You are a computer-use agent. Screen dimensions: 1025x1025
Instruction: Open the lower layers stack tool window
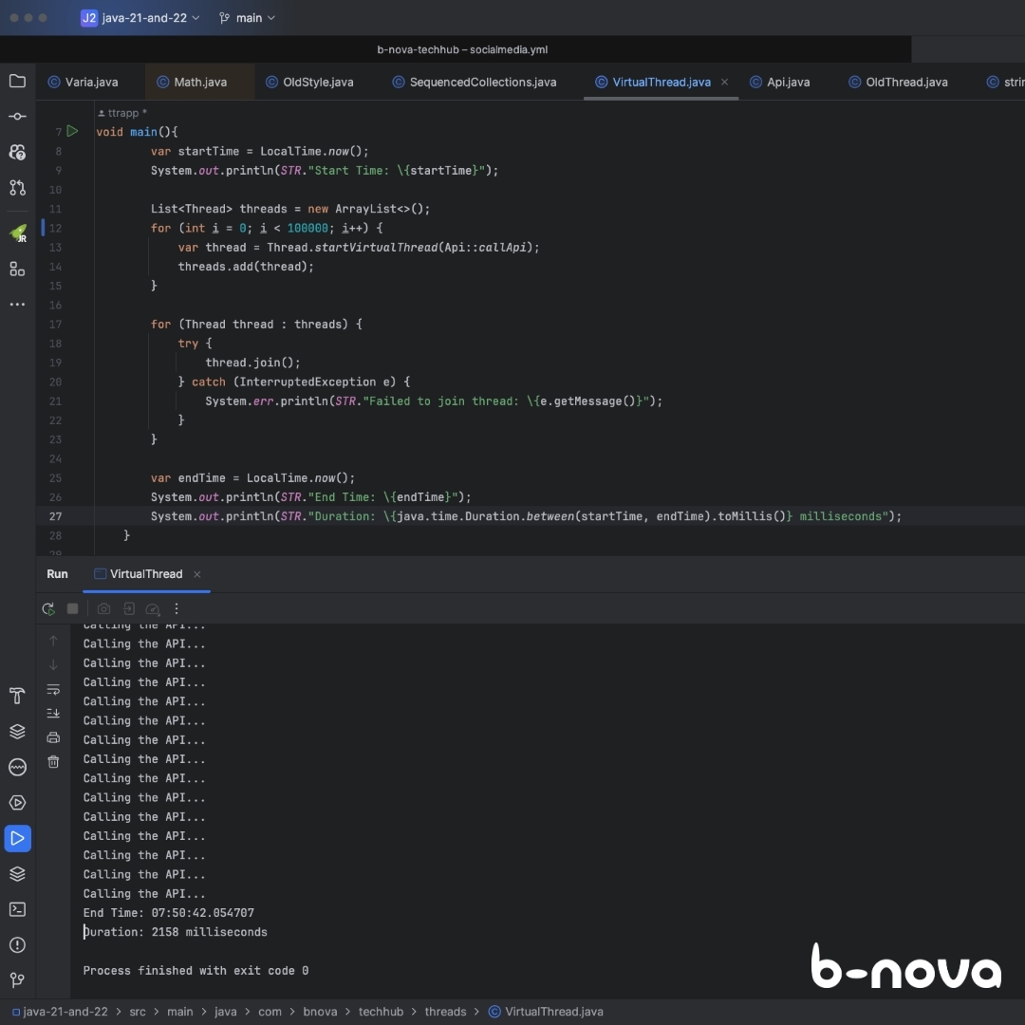tap(18, 873)
